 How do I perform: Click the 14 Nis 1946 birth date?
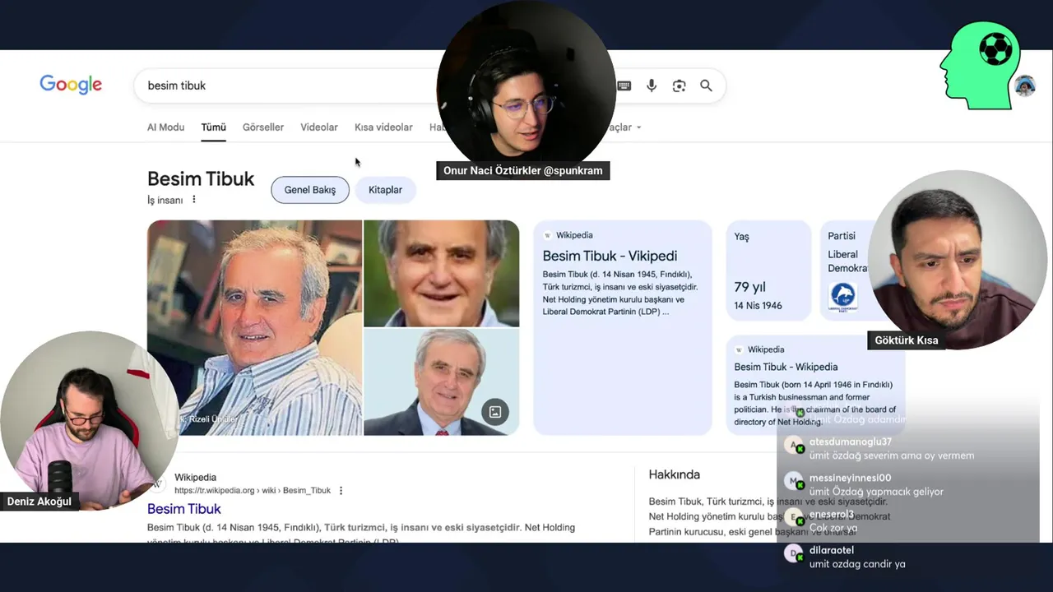(x=758, y=306)
